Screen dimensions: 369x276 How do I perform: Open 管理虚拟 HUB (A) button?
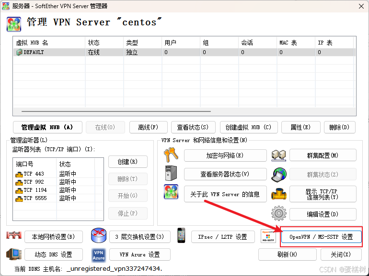pos(47,127)
